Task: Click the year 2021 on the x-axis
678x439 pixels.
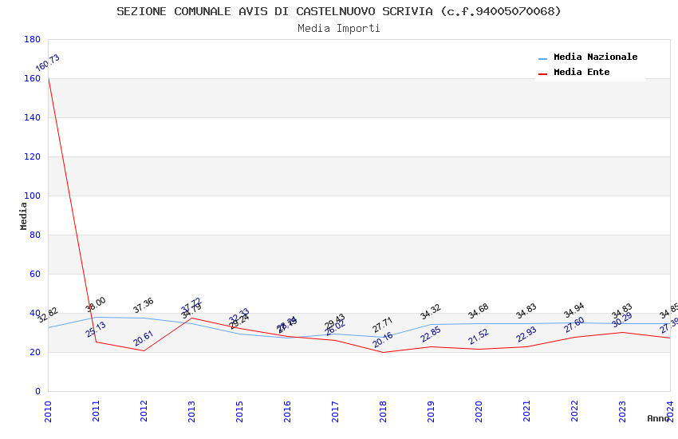Action: tap(526, 411)
